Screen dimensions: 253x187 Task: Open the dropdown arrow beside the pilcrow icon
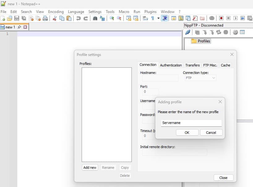[x=158, y=18]
